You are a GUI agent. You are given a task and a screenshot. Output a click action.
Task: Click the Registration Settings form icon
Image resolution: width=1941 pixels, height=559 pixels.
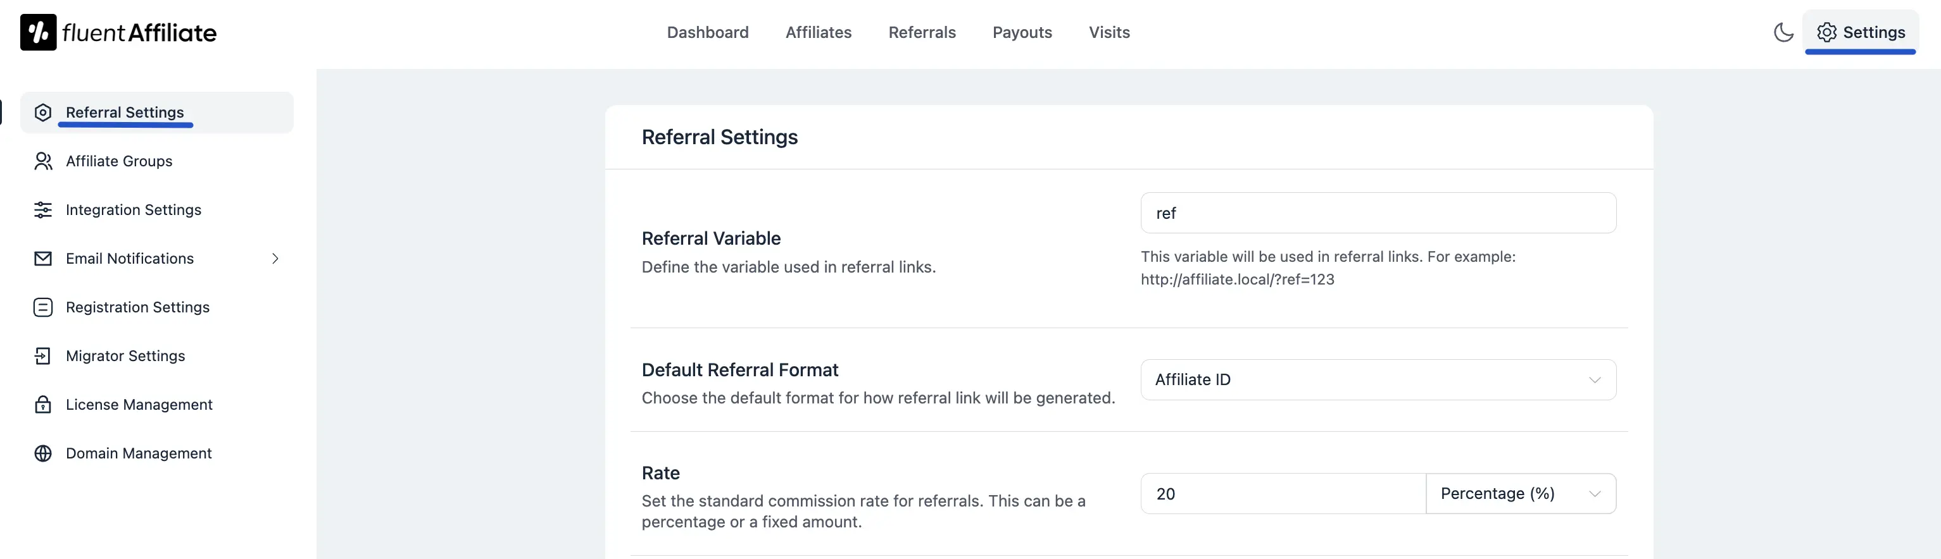pos(43,307)
